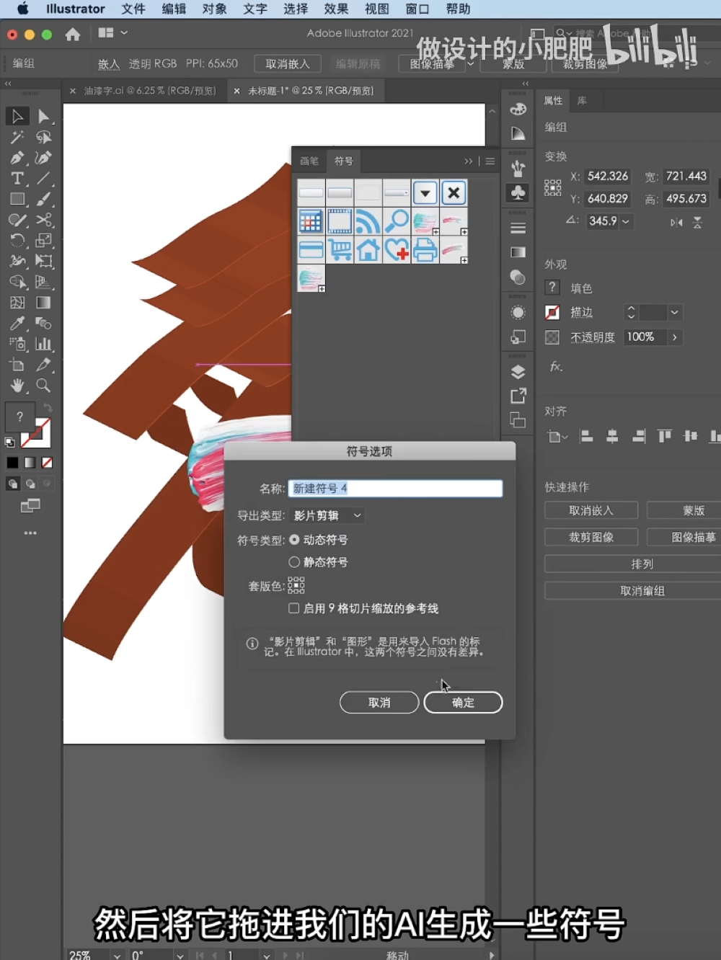Viewport: 721px width, 960px height.
Task: Click the home house symbol
Action: tap(368, 249)
